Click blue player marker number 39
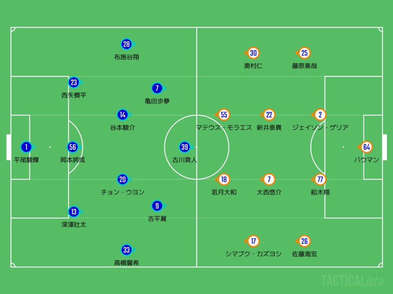Screen dimensions: 393x294 [184, 147]
